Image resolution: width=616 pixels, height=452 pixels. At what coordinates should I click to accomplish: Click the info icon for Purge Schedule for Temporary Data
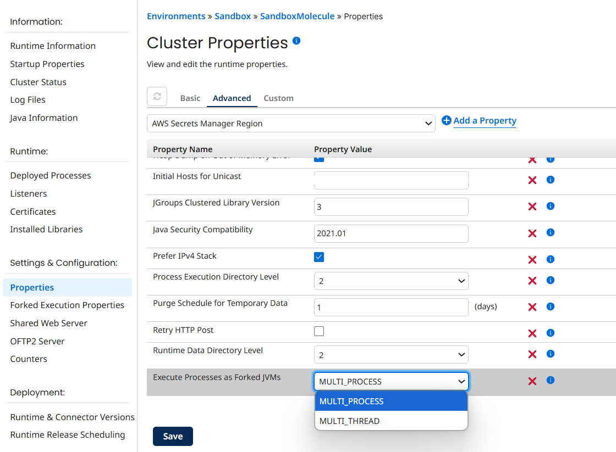coord(550,306)
